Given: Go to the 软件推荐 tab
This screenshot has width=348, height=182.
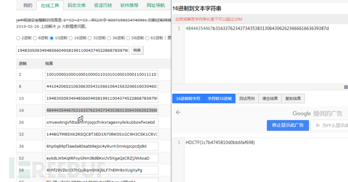Looking at the screenshot, I should [129, 6].
